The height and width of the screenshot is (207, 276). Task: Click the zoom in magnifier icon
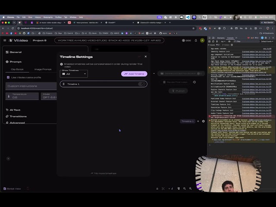pyautogui.click(x=190, y=188)
